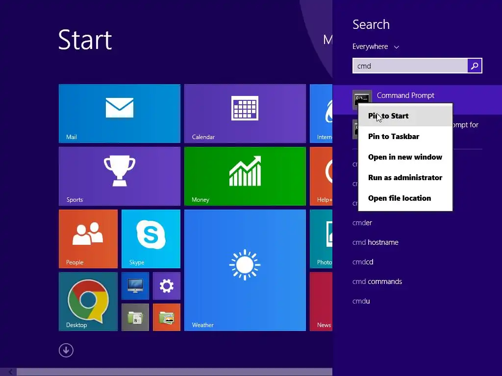
Task: Select the cmdcd suggestion
Action: click(363, 262)
